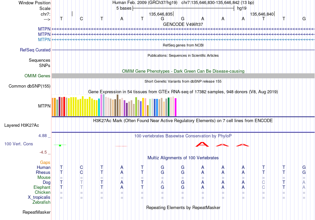Click the RepeatMasker track label
The width and height of the screenshot is (315, 220).
[x=36, y=212]
